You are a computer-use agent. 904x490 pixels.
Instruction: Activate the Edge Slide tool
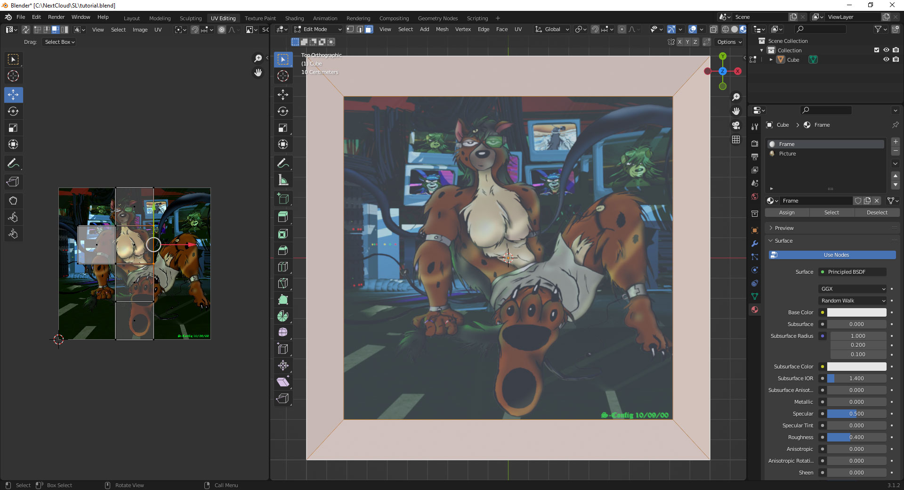(x=283, y=349)
